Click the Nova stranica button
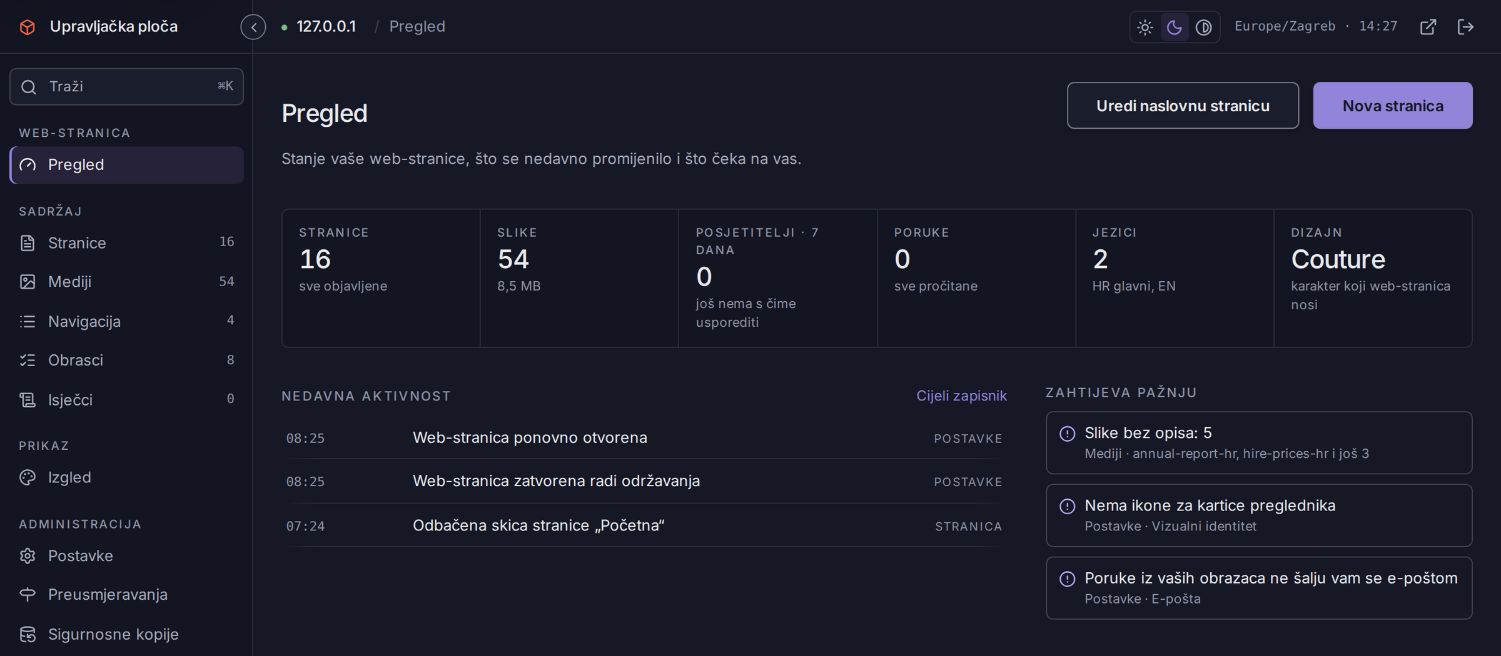 pyautogui.click(x=1393, y=106)
